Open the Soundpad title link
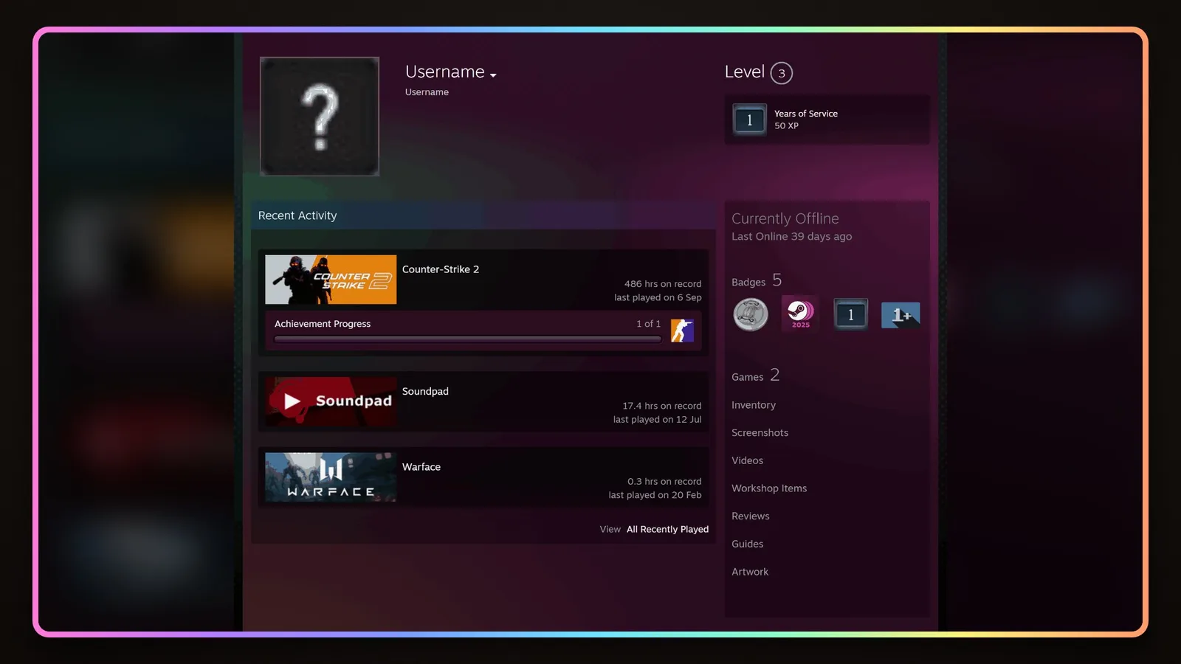Screen dimensions: 1181x664 425,391
